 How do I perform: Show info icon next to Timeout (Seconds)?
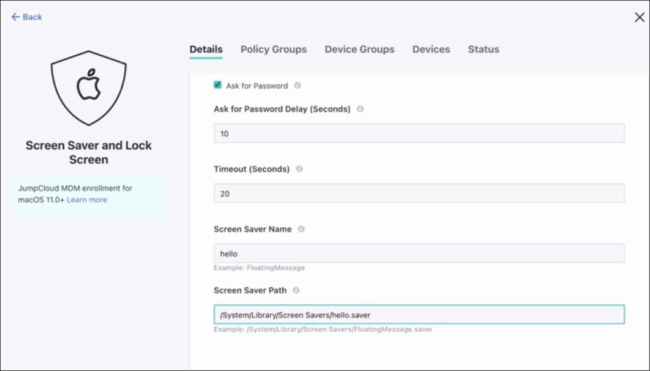pos(300,169)
